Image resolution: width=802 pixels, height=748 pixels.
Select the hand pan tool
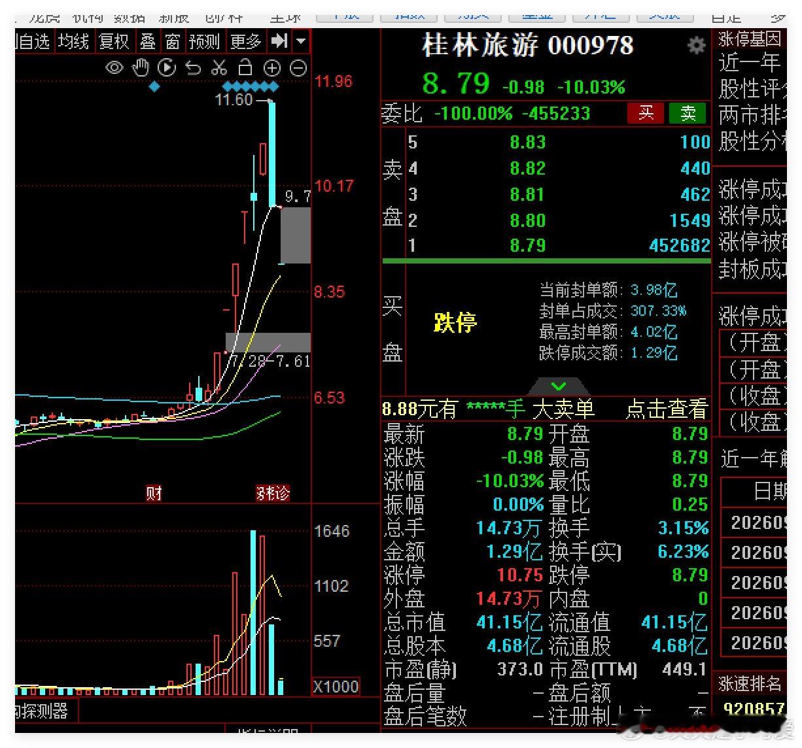[x=141, y=67]
